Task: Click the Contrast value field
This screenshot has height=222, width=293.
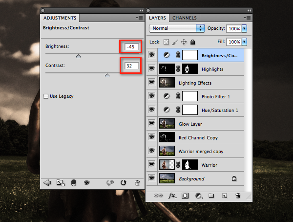Action: tap(132, 66)
